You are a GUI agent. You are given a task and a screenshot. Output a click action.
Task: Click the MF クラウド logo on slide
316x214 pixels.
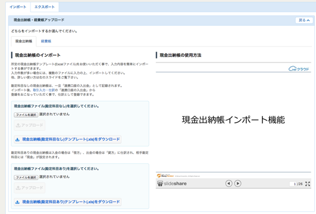[x=299, y=69]
